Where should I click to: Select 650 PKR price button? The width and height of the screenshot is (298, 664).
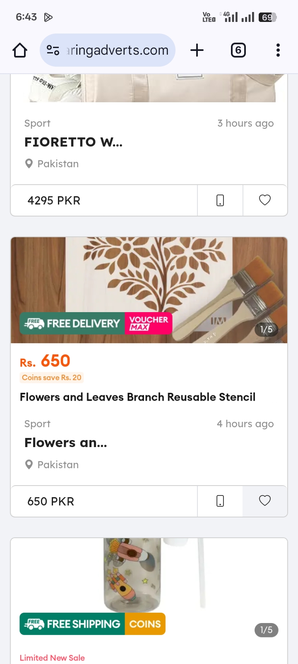(104, 501)
